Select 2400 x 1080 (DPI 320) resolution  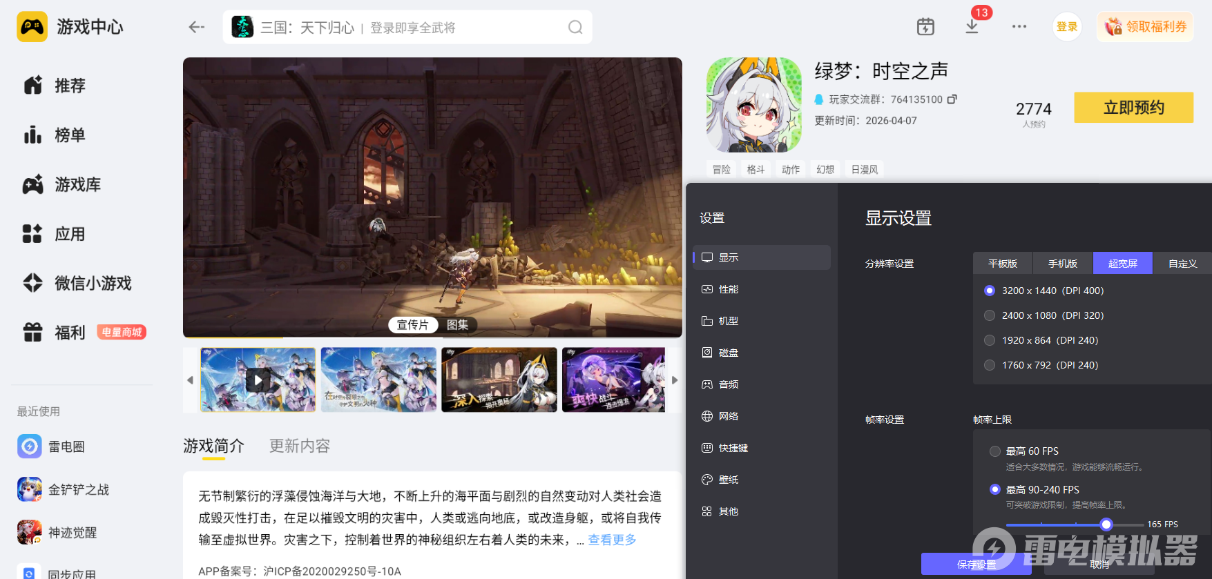pos(990,315)
